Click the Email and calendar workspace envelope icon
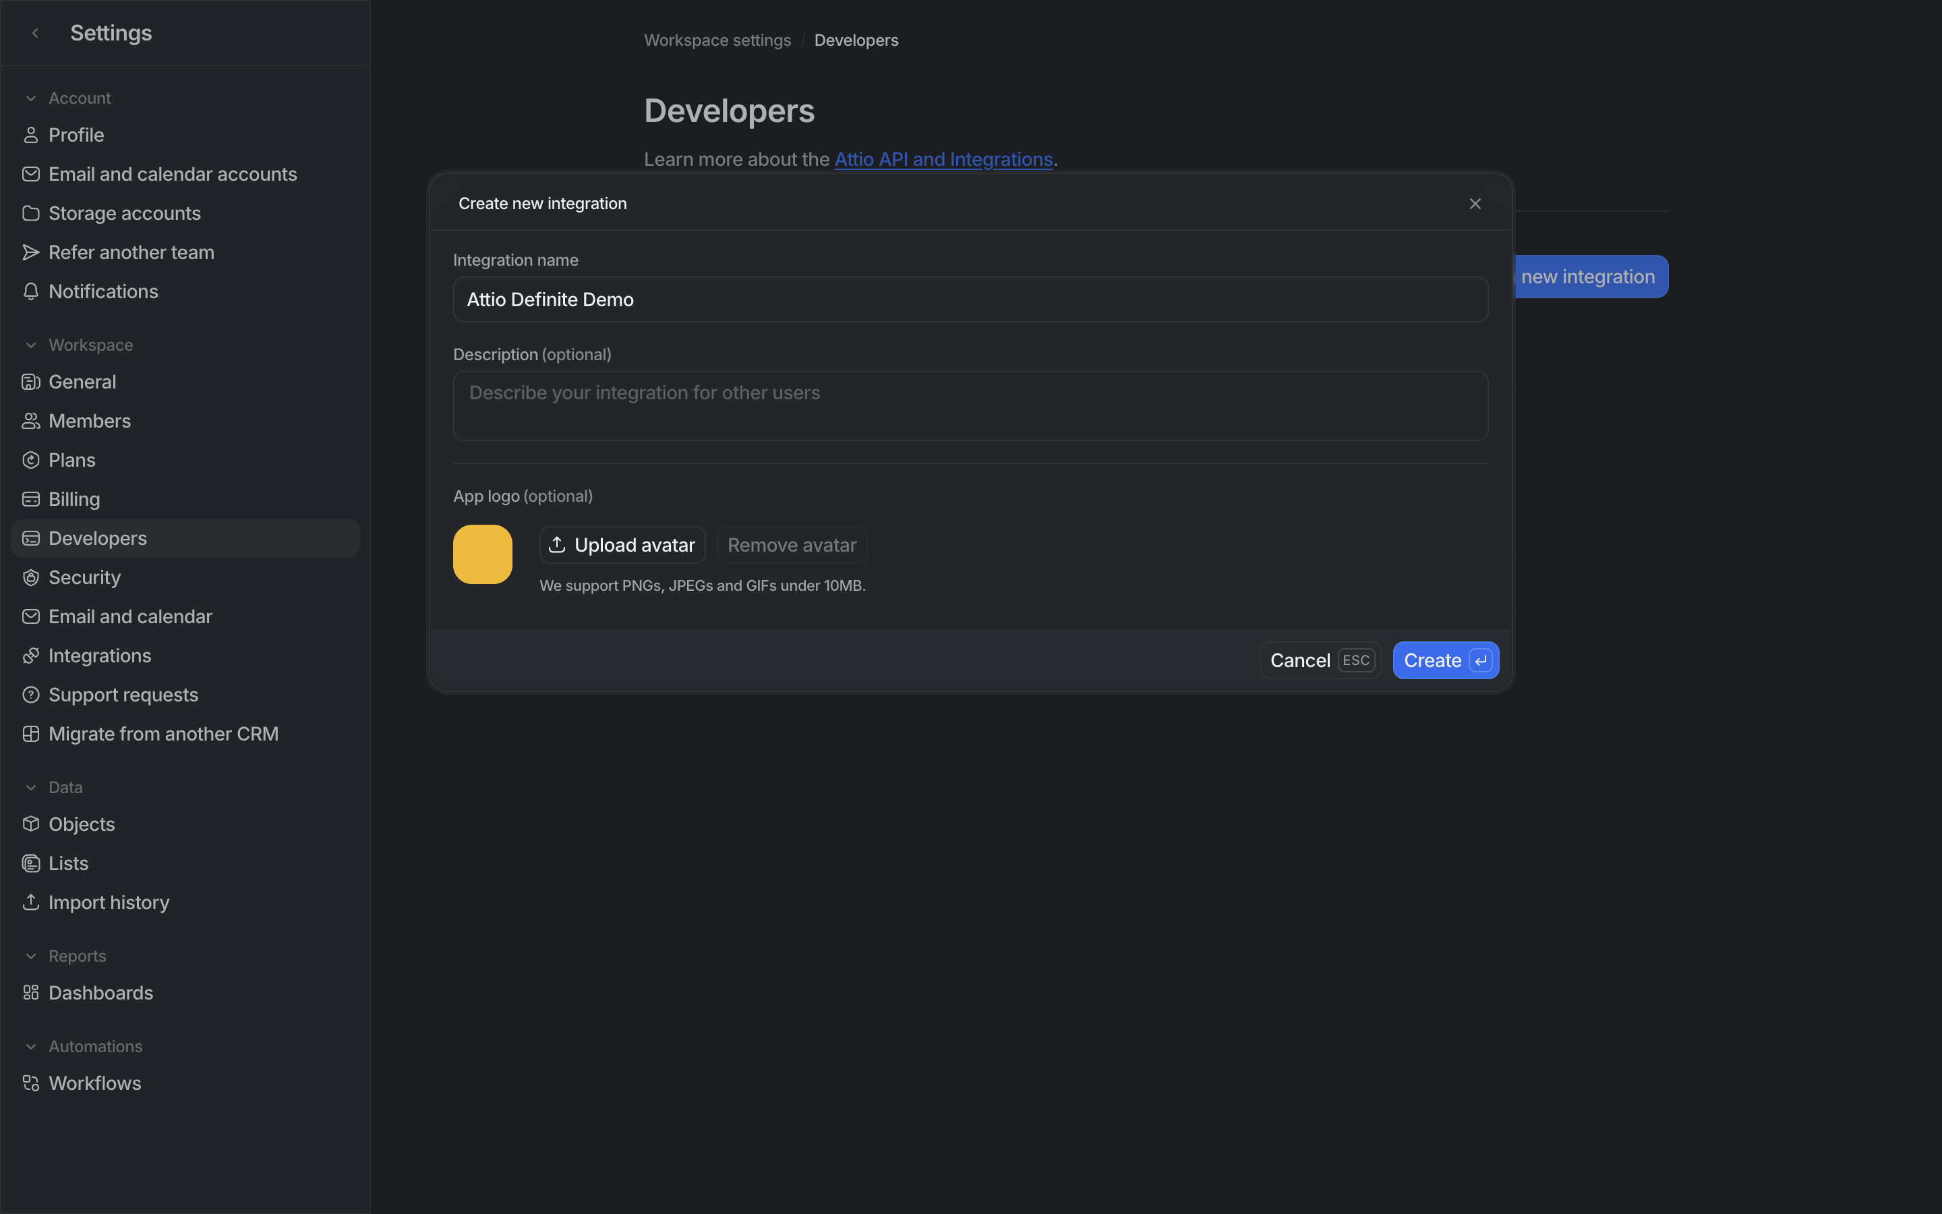The image size is (1942, 1214). click(x=30, y=616)
